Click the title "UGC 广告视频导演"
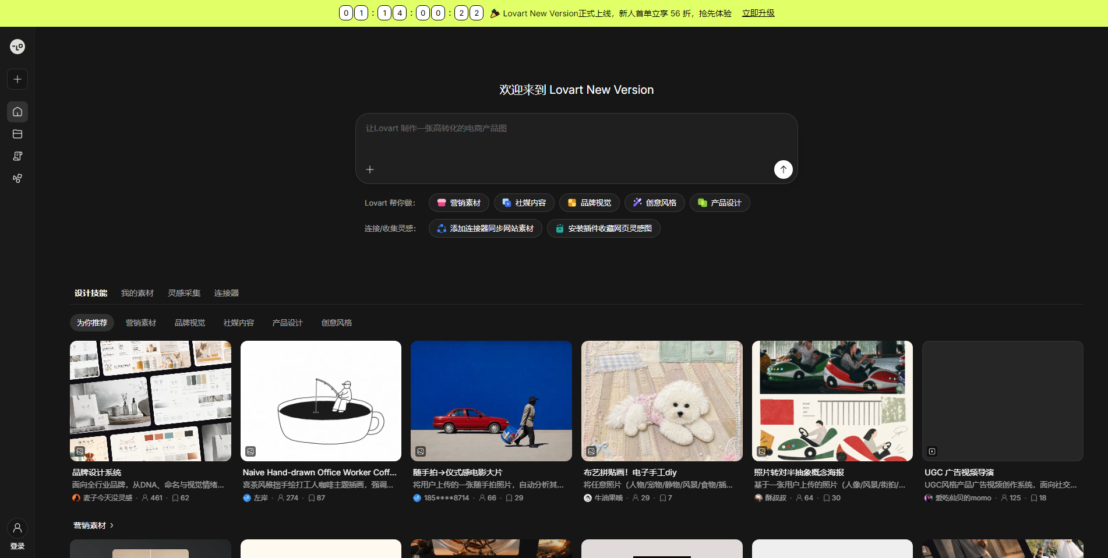Image resolution: width=1108 pixels, height=558 pixels. point(959,472)
